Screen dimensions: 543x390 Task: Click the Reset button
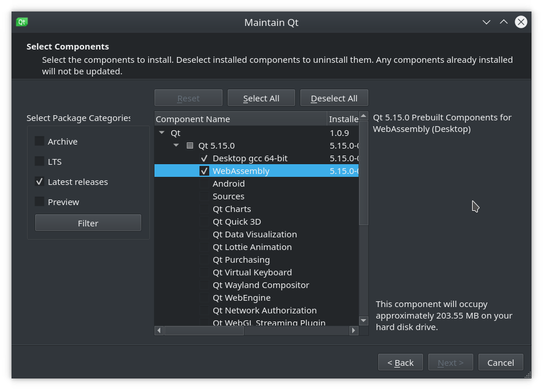pyautogui.click(x=188, y=99)
